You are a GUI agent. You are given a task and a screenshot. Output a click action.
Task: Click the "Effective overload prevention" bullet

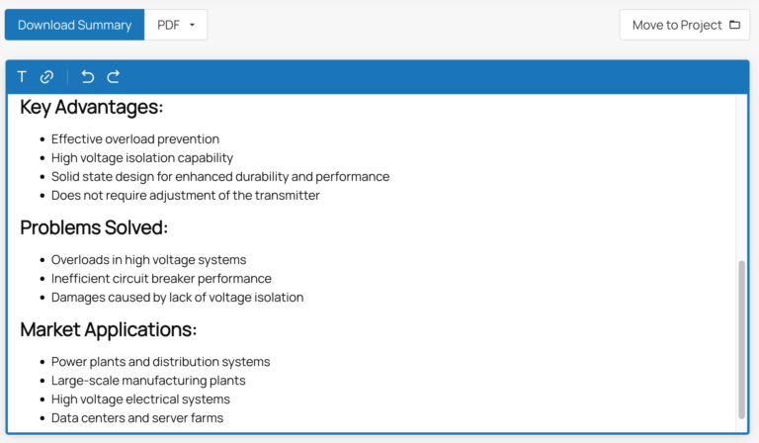[135, 139]
